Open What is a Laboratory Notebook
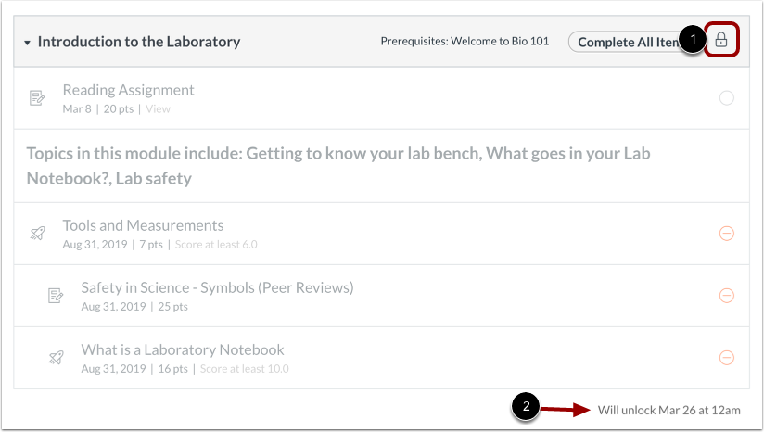The image size is (764, 432). click(183, 349)
